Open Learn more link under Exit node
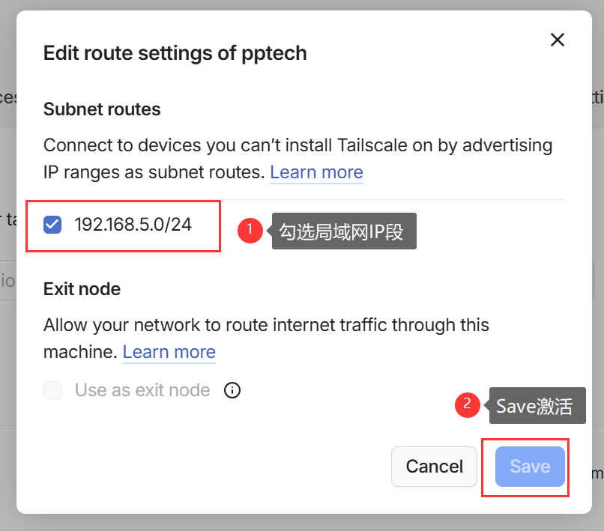This screenshot has height=531, width=604. [x=169, y=352]
